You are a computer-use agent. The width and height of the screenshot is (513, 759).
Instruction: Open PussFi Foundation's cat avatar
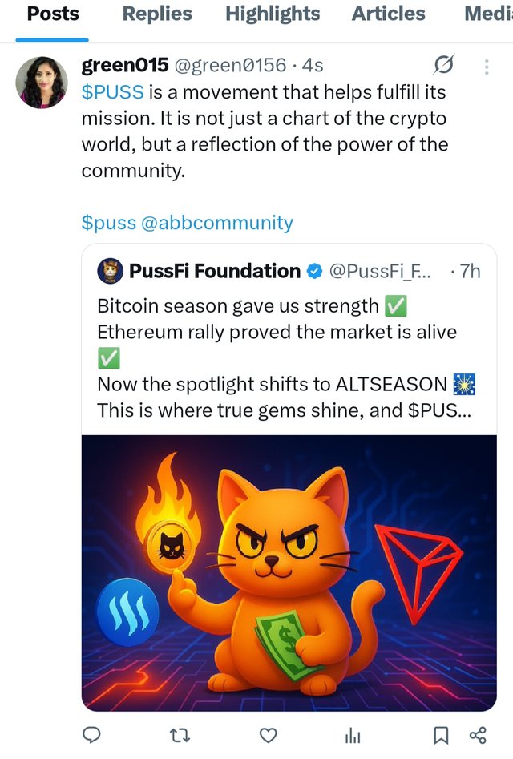click(110, 272)
